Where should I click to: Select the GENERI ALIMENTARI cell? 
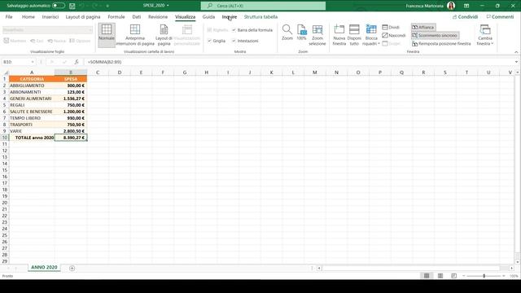point(32,98)
